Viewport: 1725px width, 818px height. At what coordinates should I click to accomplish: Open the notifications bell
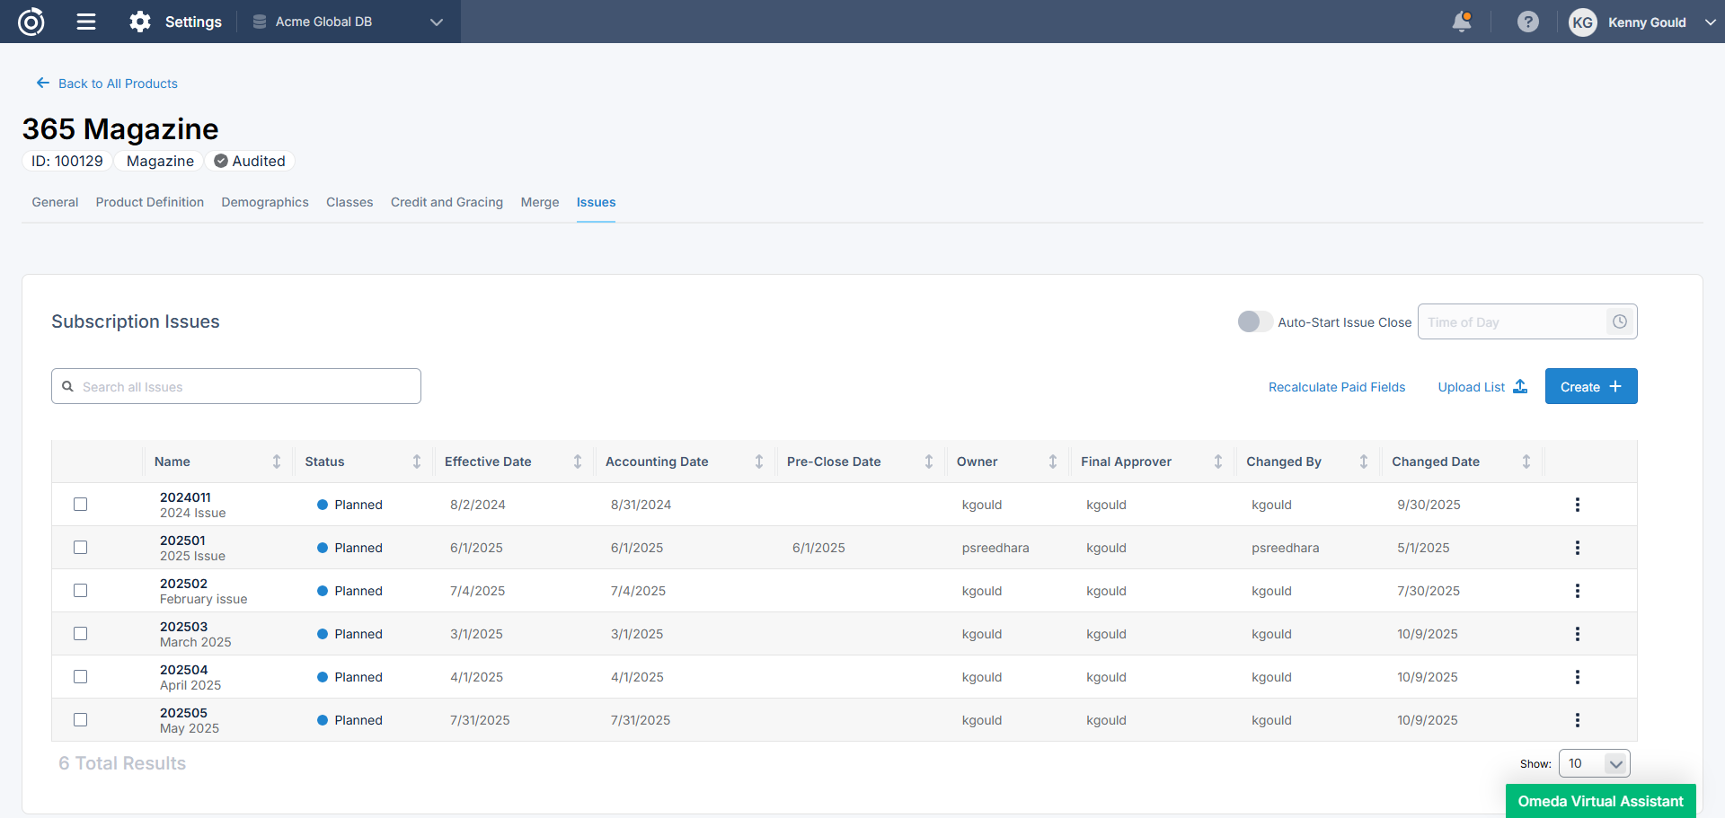coord(1462,22)
